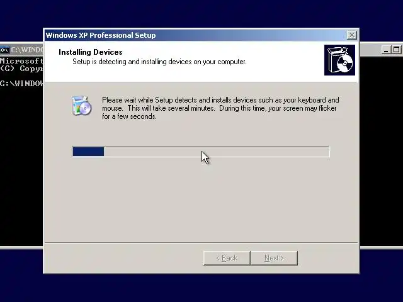Click the command prompt window's C:\ title icon

(x=4, y=50)
